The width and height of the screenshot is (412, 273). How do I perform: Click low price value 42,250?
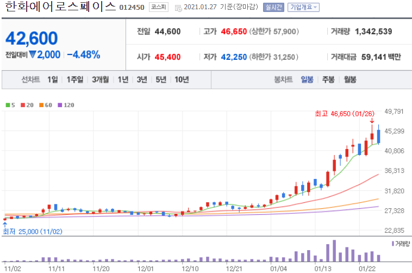click(234, 57)
